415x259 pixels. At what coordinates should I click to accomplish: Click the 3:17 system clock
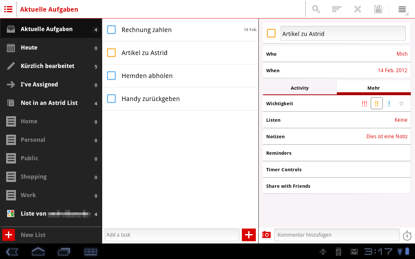coord(378,251)
